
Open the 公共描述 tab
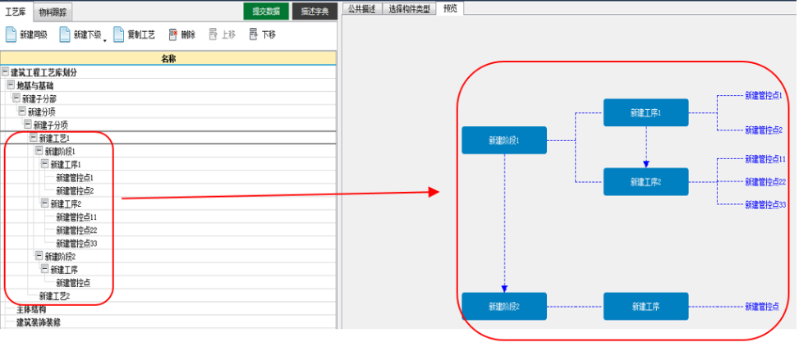tap(362, 9)
